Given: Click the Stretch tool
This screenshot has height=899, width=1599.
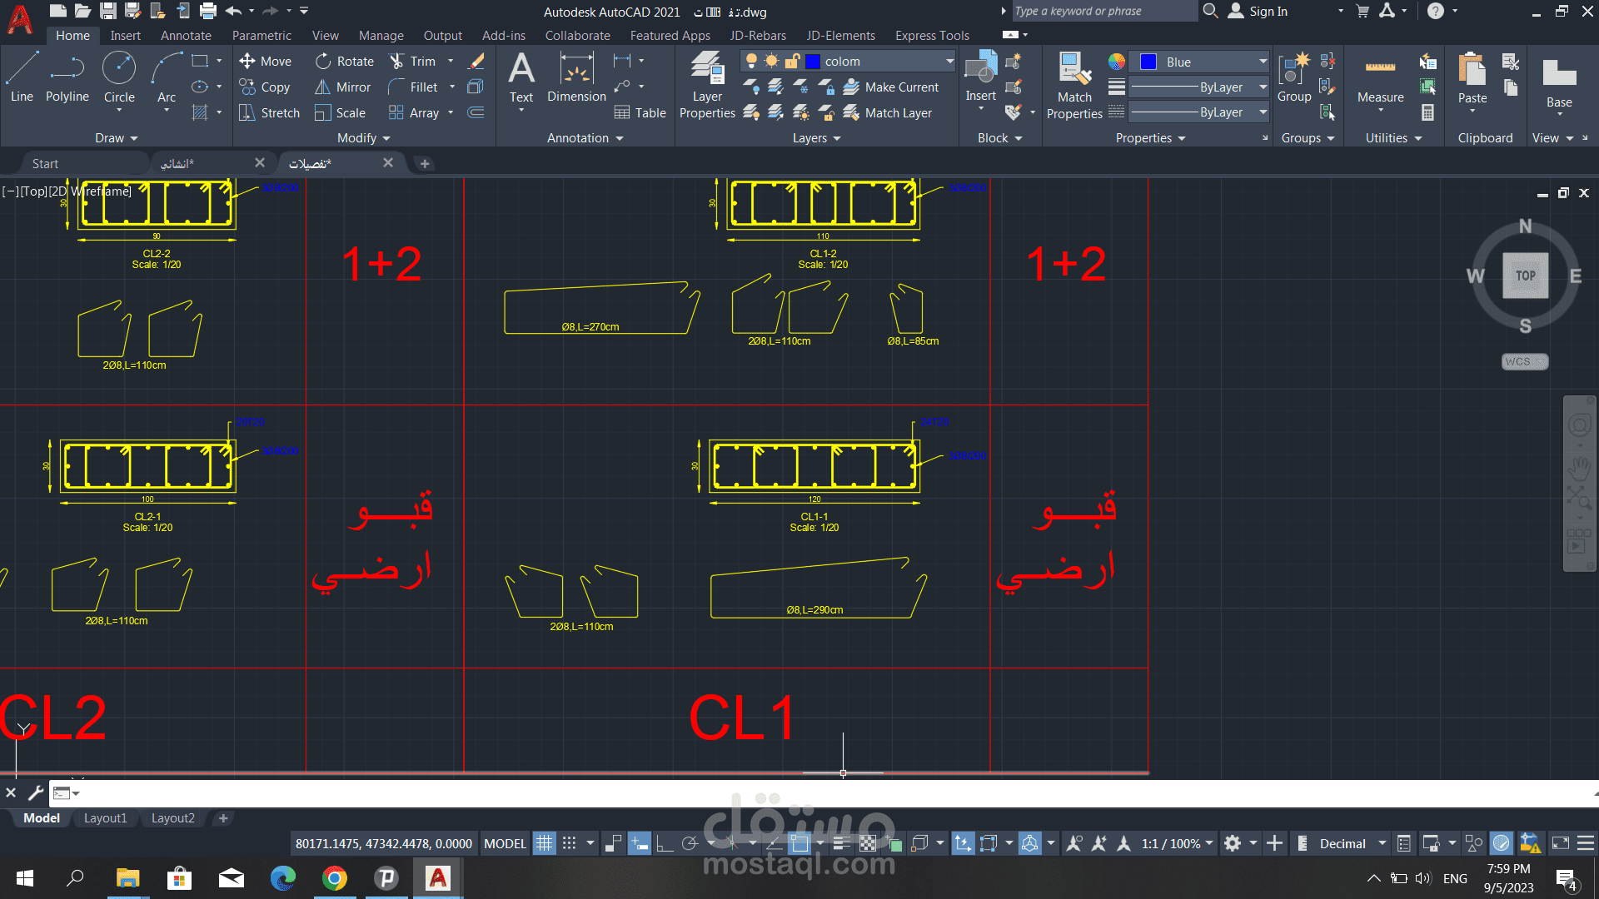Looking at the screenshot, I should pyautogui.click(x=269, y=112).
